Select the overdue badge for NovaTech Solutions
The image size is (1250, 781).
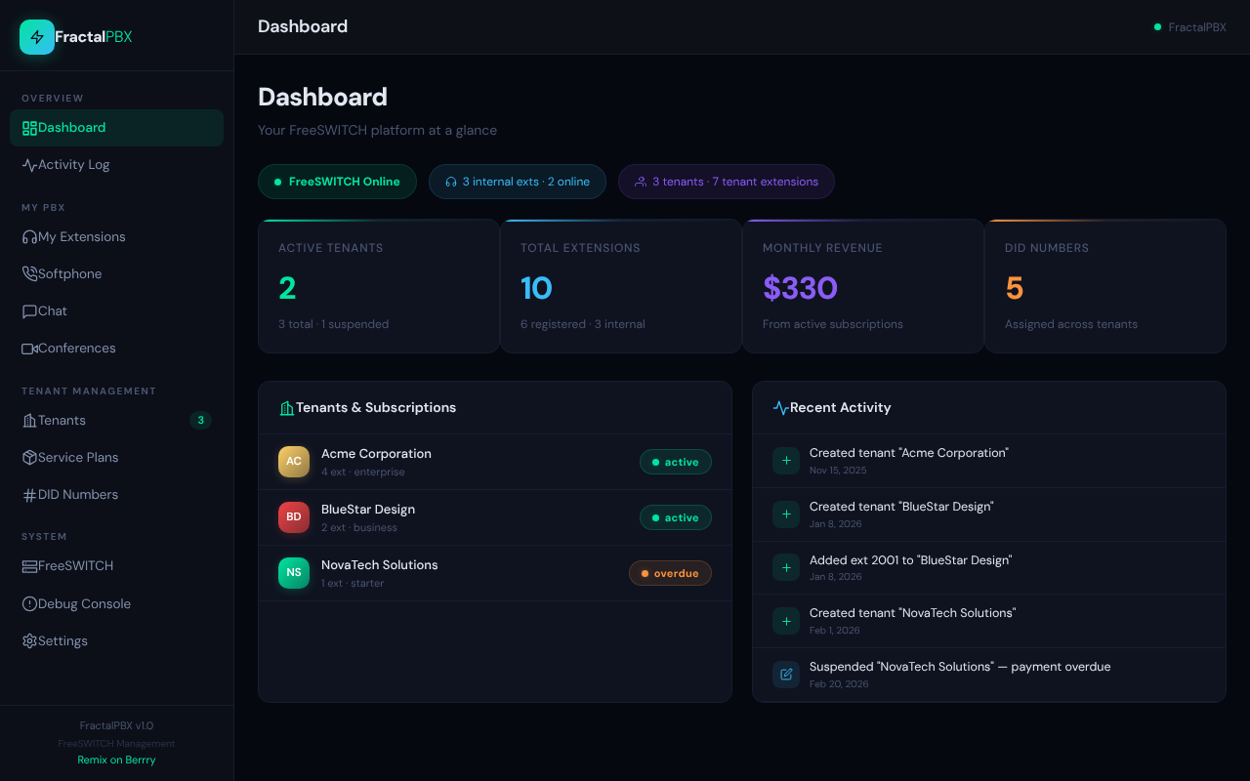670,573
